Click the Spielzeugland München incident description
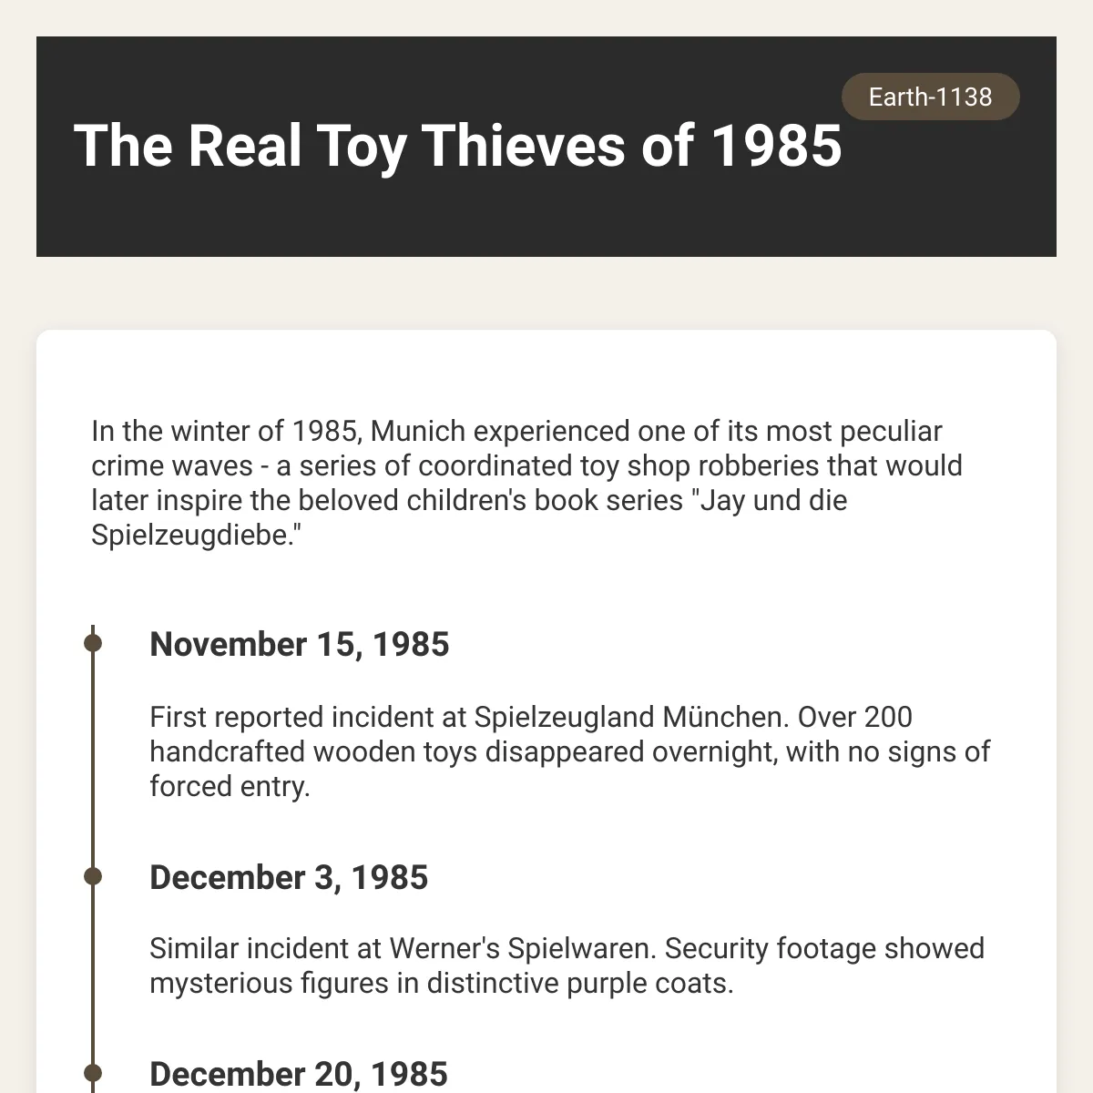The width and height of the screenshot is (1093, 1093). tap(570, 751)
